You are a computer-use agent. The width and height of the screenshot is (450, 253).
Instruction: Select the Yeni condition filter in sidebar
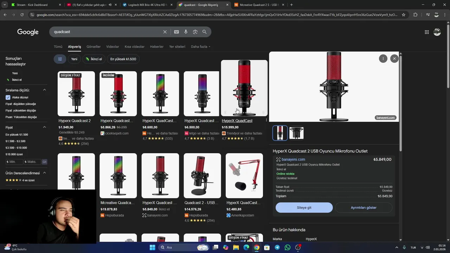(x=15, y=73)
